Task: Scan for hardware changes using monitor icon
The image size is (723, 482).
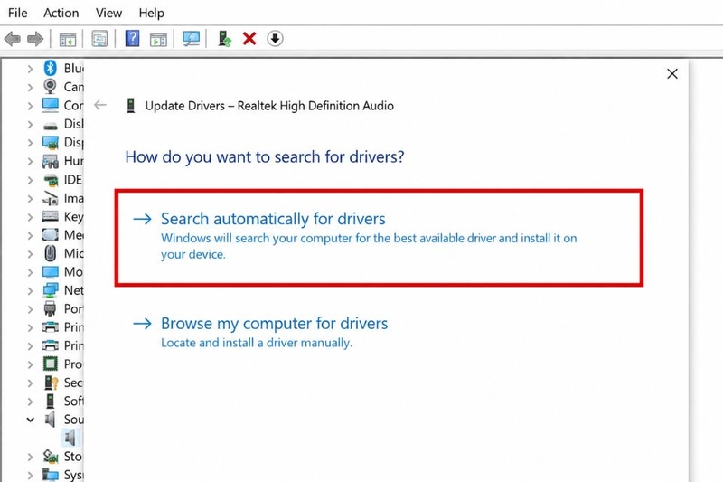Action: tap(191, 39)
